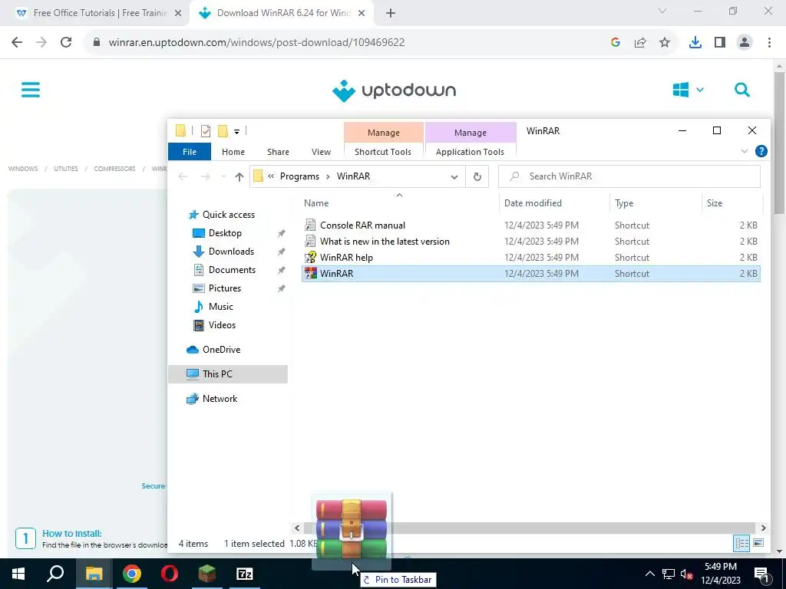Open Chrome three-dot menu
786x589 pixels.
[769, 43]
